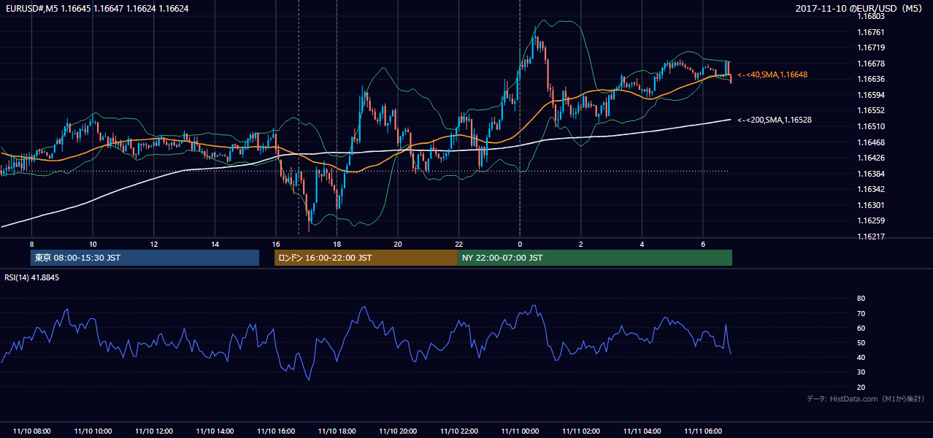
Task: Click the 11/11 04:00 date label
Action: (x=642, y=431)
